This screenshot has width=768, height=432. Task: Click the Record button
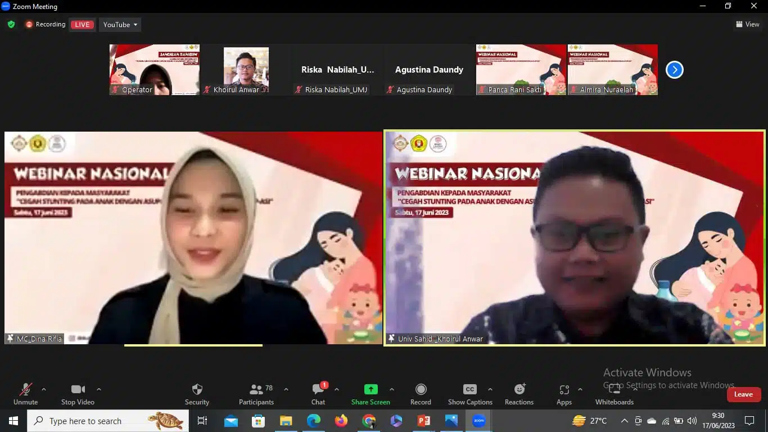[421, 394]
